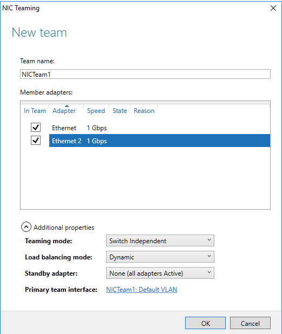Screen dimensions: 282x334
Task: Close the NIC Teaming dialog window
Action: 273,8
